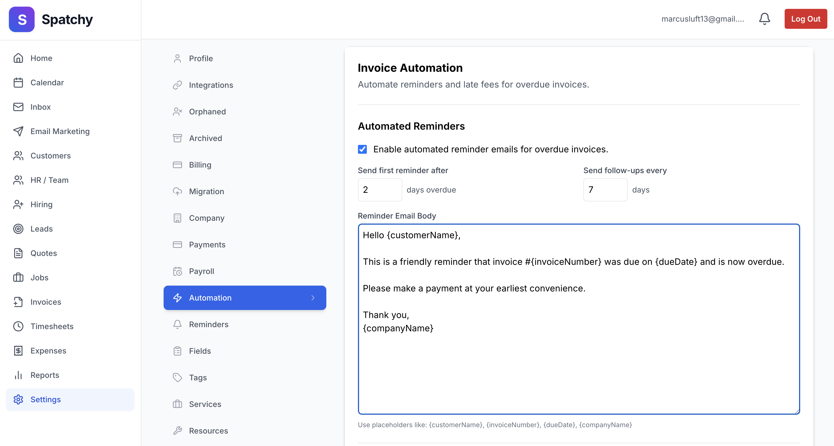Open Billing settings
Viewport: 834px width, 446px height.
245,165
